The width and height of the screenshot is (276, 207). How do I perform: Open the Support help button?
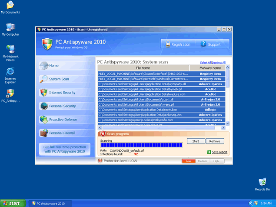tap(210, 44)
